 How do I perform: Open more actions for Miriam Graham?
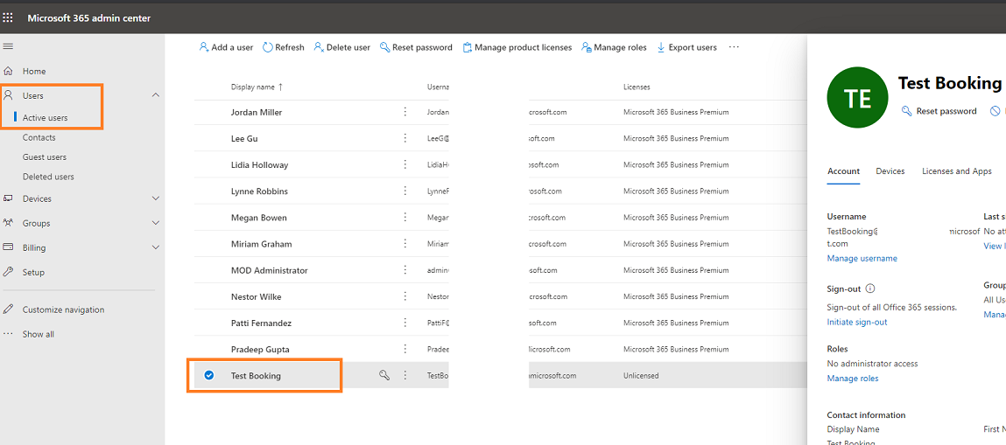pos(405,244)
